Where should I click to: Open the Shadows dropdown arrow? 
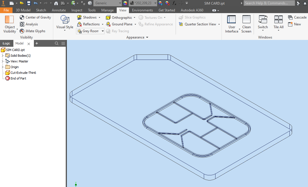[x=99, y=17]
